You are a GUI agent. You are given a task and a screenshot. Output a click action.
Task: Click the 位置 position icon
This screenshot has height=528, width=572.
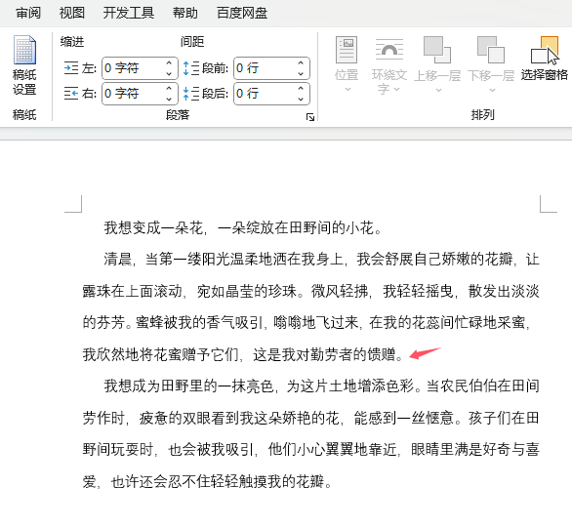347,50
